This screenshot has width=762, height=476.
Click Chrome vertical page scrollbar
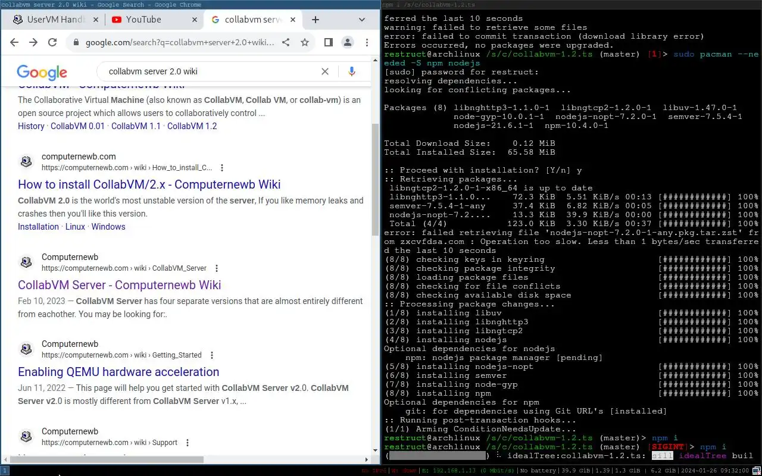tap(375, 178)
